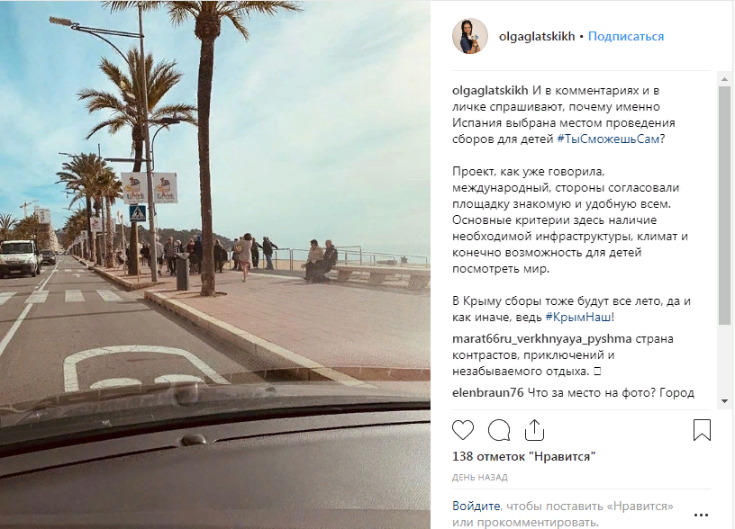Open the #ТыСможешьСам hashtag
735x529 pixels.
pyautogui.click(x=608, y=139)
